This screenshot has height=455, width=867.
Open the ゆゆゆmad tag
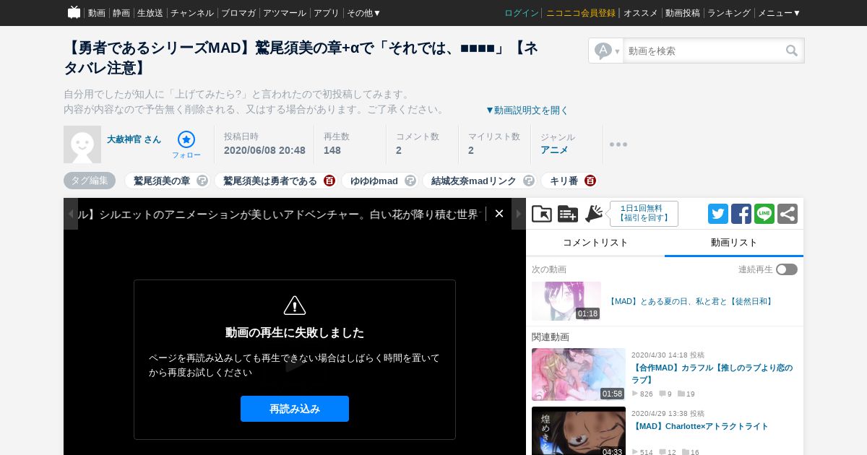pos(374,181)
